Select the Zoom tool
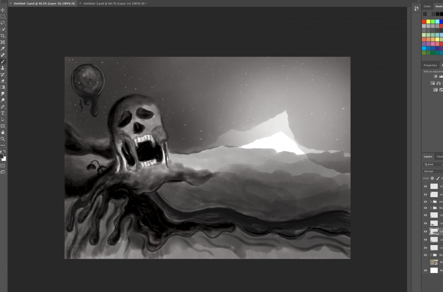443x292 pixels. point(3,139)
